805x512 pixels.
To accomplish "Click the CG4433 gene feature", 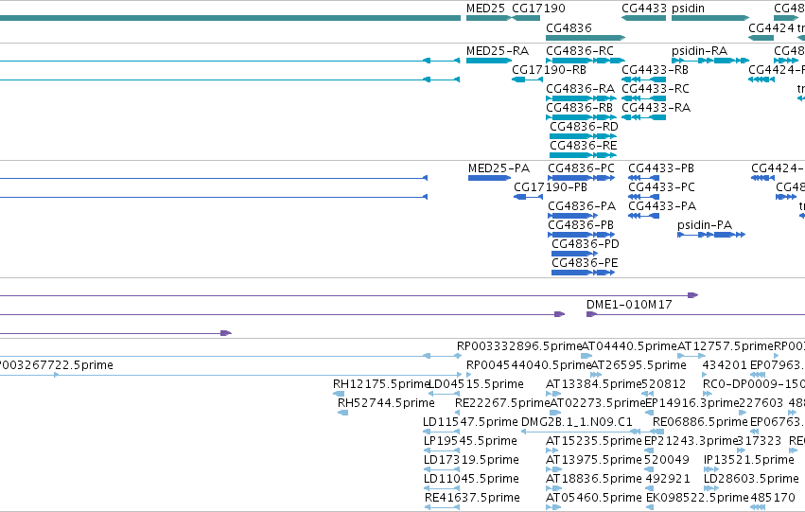I will click(644, 18).
